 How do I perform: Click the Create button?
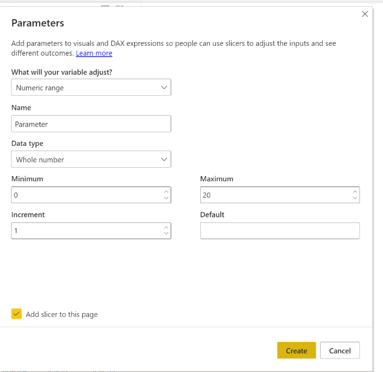297,350
